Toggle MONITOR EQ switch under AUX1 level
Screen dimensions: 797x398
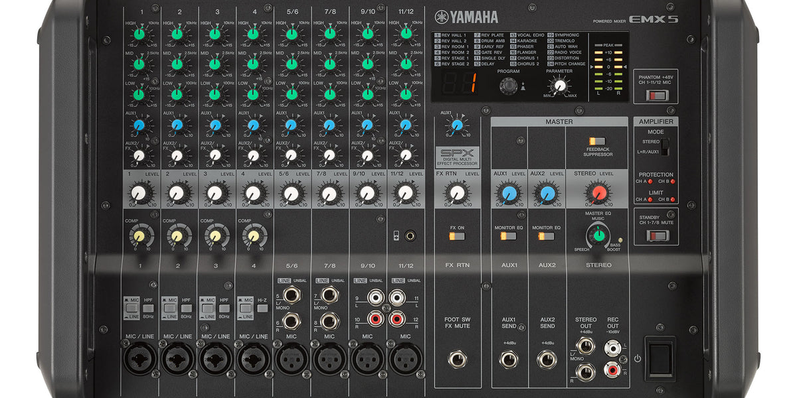[509, 236]
